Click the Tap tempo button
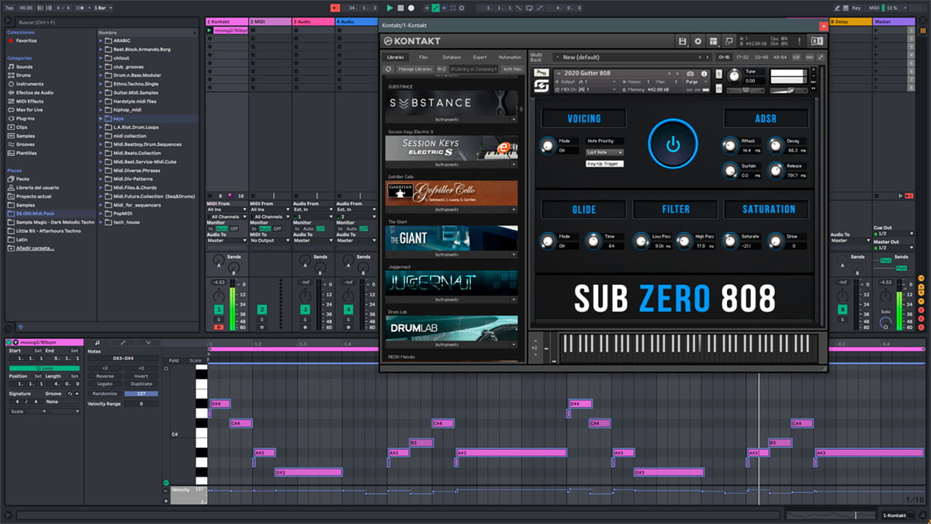 pyautogui.click(x=9, y=8)
